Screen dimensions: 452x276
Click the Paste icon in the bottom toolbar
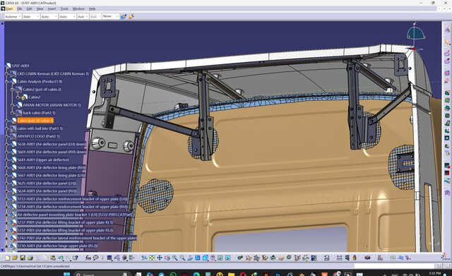coord(53,258)
